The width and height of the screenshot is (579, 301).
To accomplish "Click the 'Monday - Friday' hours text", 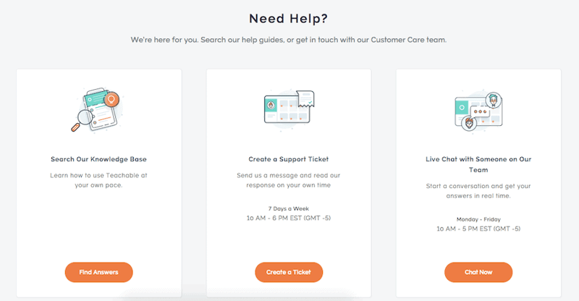I will (478, 219).
